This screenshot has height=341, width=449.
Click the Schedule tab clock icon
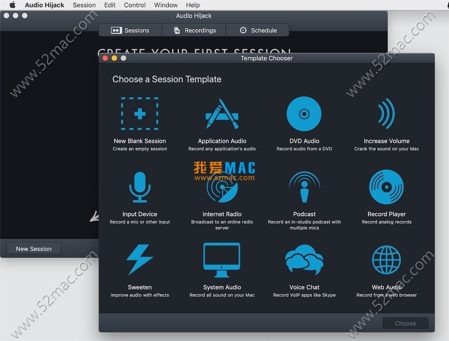click(x=243, y=30)
